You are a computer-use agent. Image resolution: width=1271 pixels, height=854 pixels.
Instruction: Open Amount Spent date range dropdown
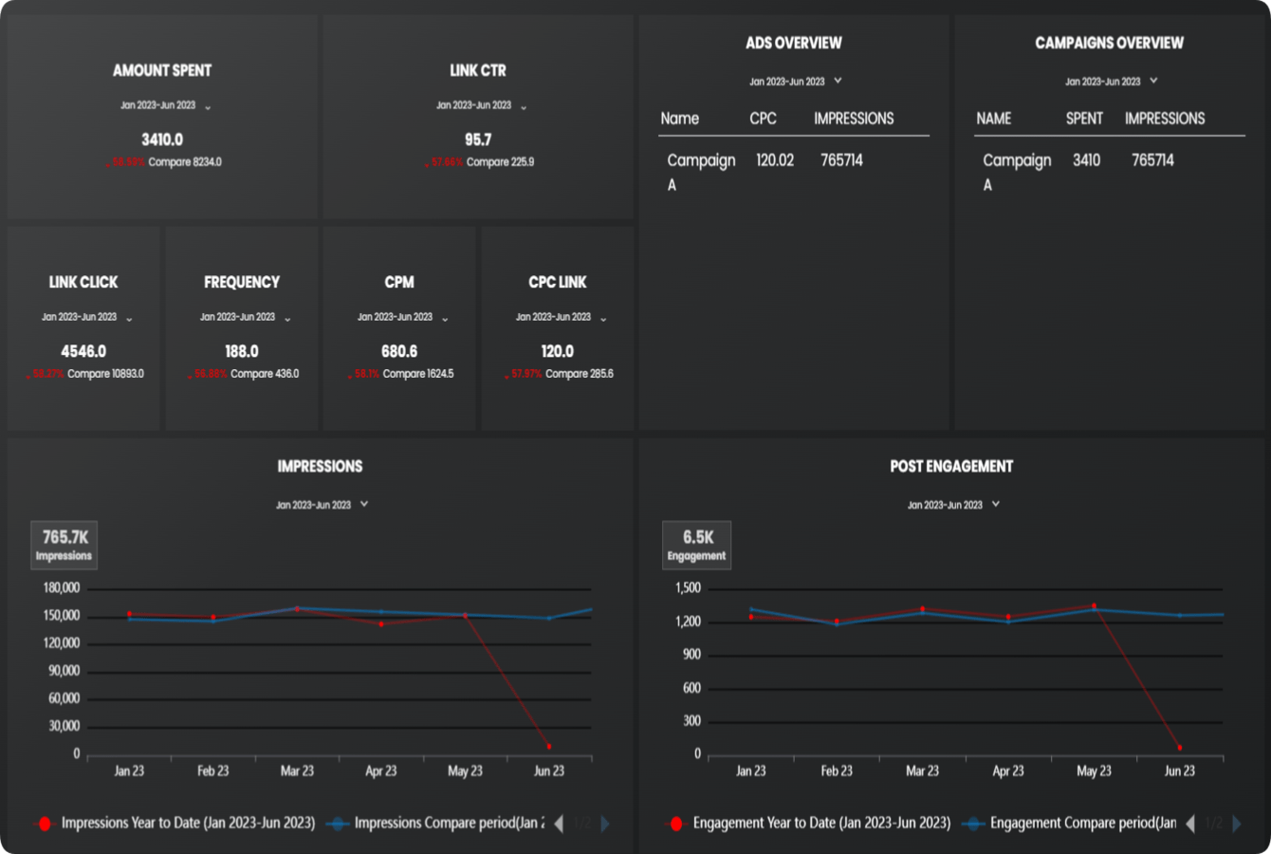pyautogui.click(x=166, y=106)
